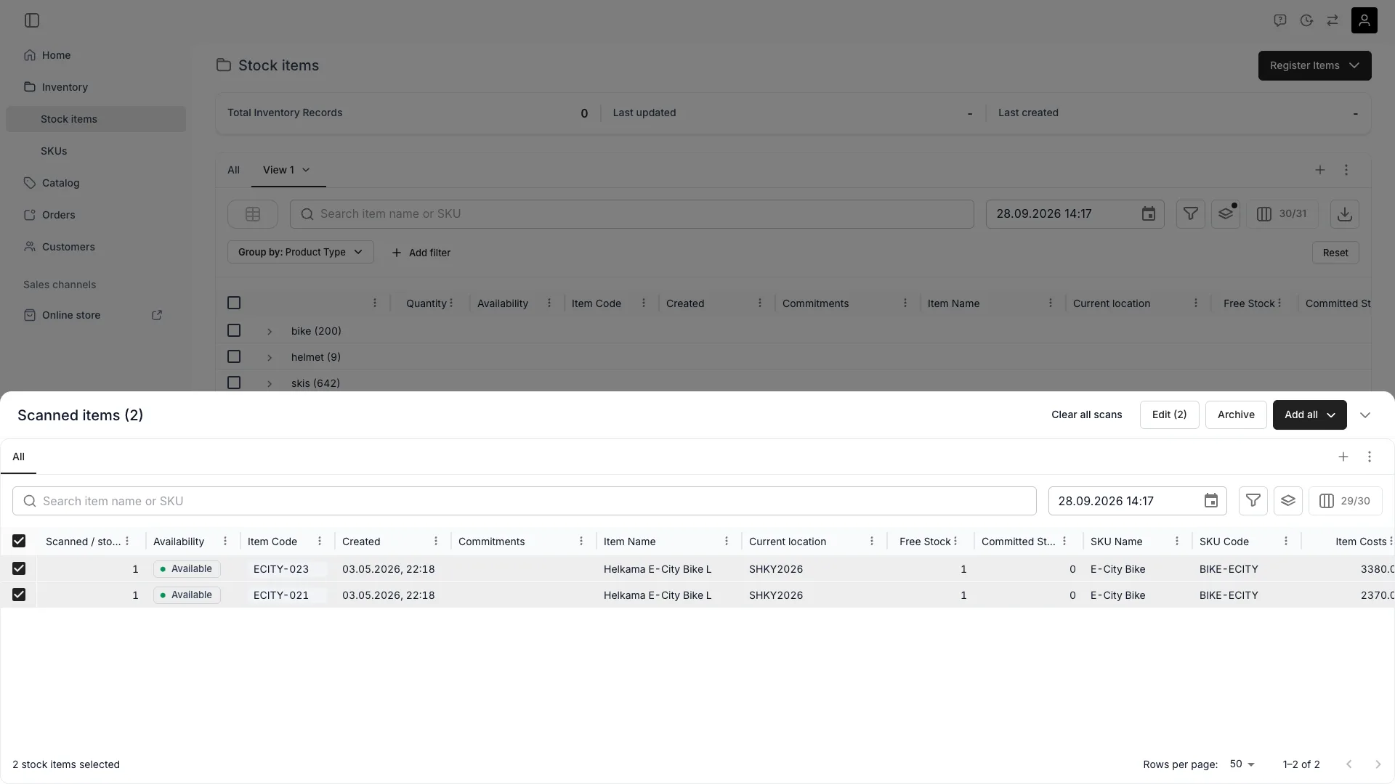Check the helmet (9) group checkbox

pos(234,356)
